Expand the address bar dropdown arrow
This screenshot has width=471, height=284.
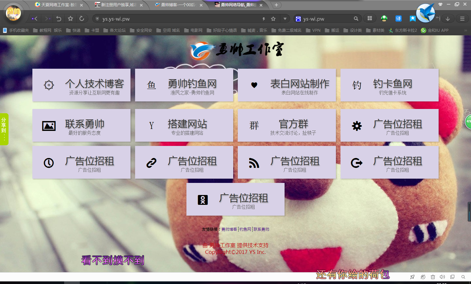pyautogui.click(x=285, y=19)
